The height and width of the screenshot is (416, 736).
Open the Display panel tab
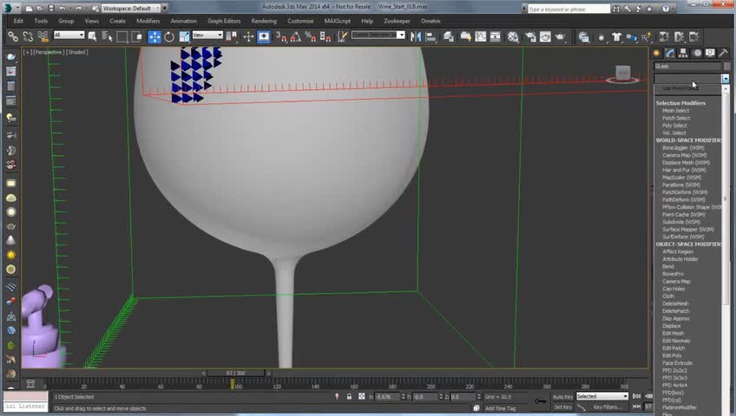pyautogui.click(x=711, y=53)
